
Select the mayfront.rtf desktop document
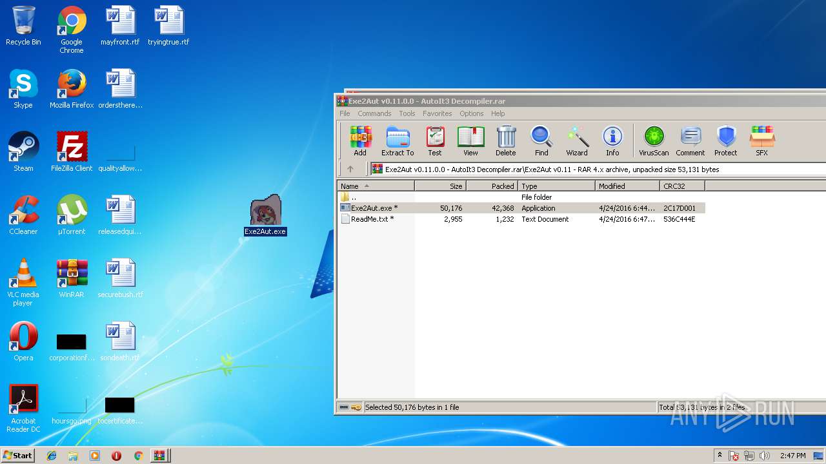point(120,26)
